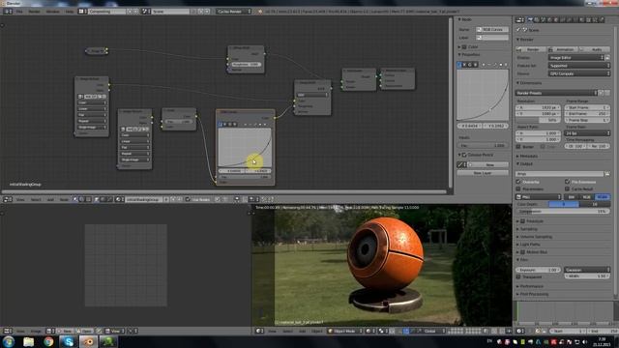This screenshot has height=348, width=619.
Task: Click the timeline editor type icon
Action: (x=520, y=331)
